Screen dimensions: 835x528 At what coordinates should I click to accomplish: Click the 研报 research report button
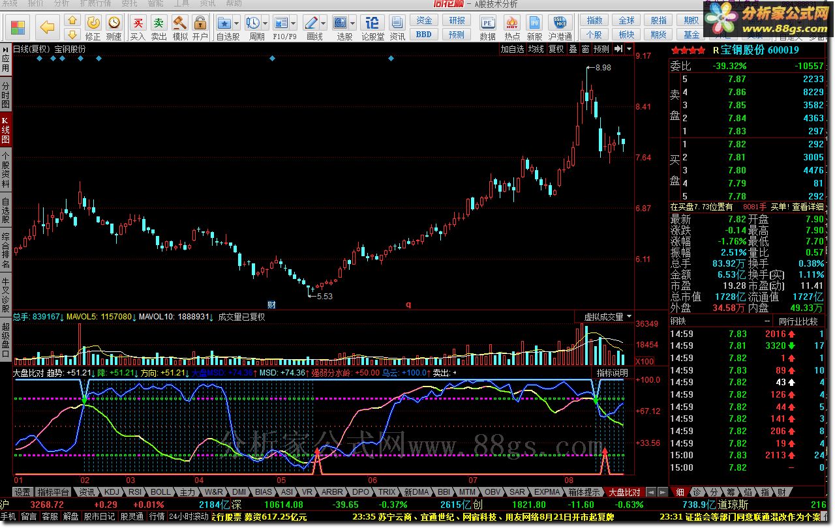point(457,21)
